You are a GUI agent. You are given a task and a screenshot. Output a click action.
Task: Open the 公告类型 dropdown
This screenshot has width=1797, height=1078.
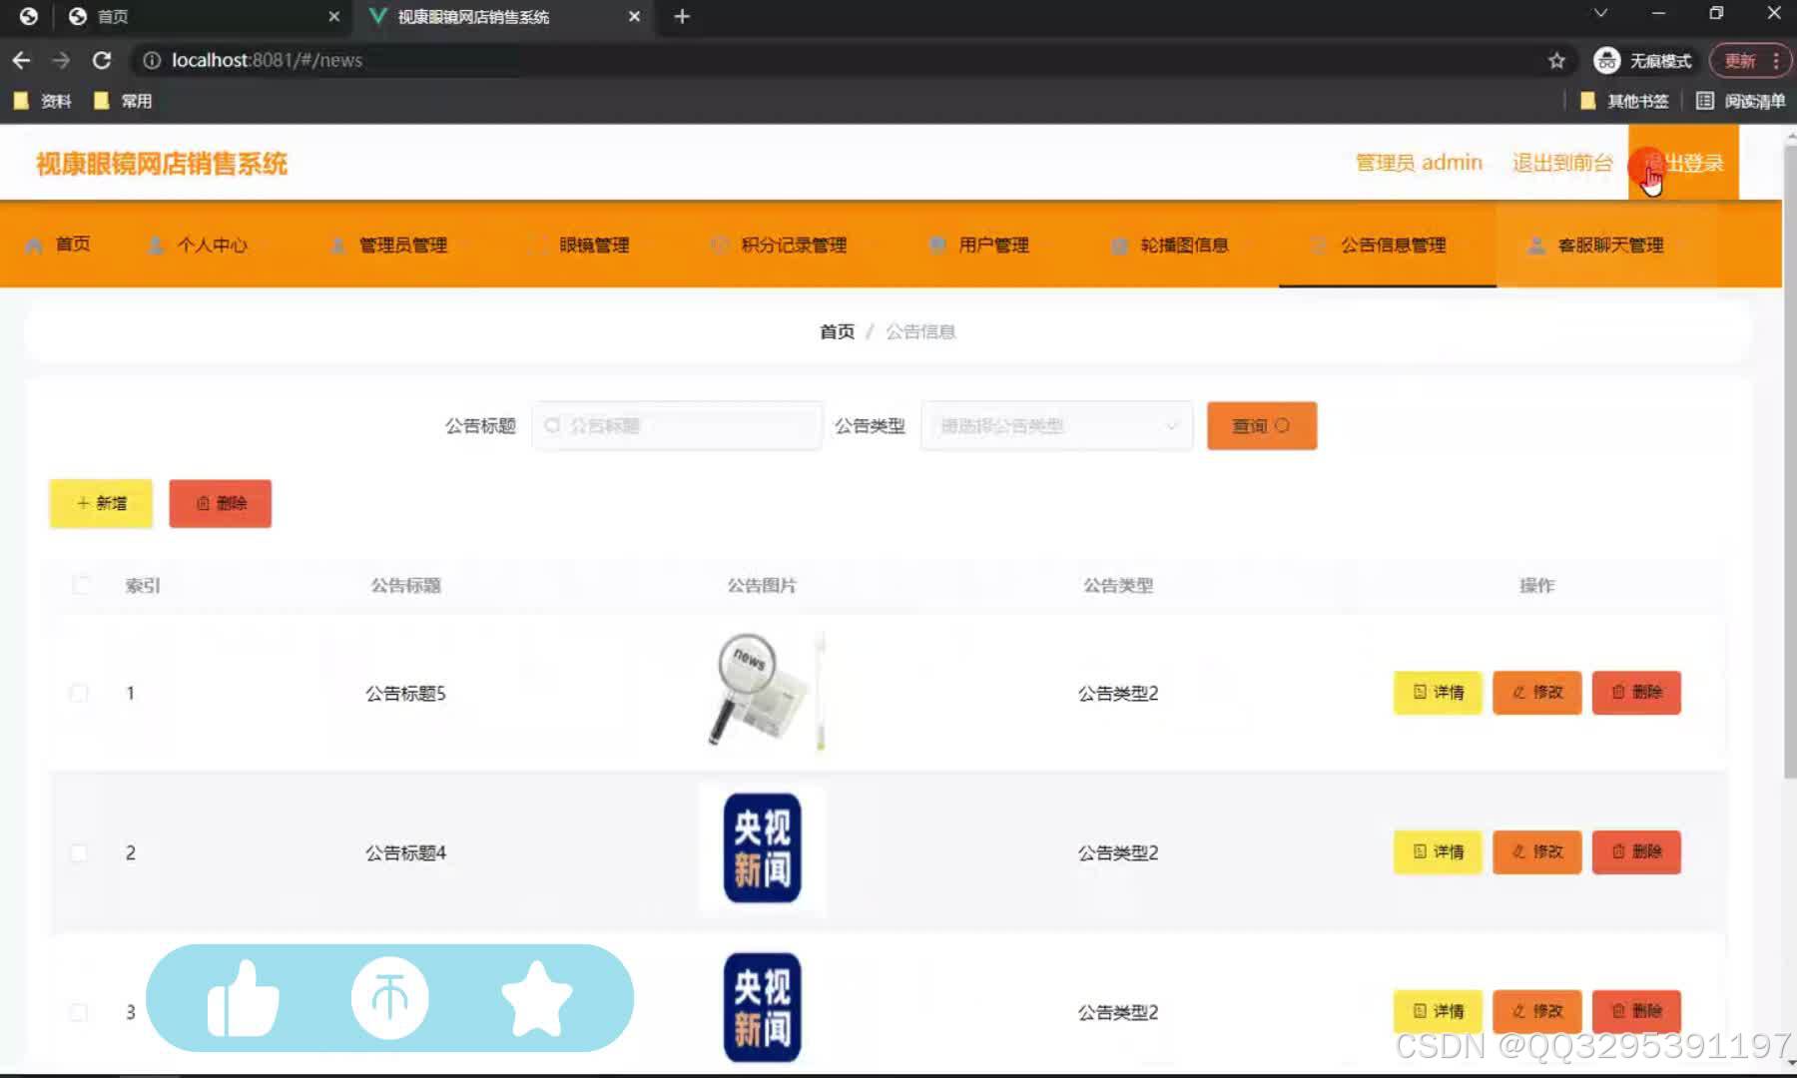point(1057,426)
